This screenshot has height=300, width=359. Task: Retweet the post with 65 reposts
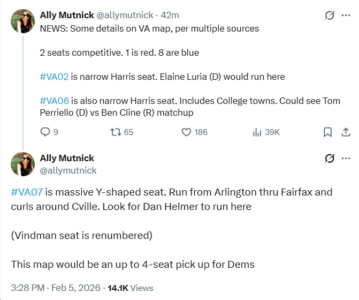click(115, 132)
